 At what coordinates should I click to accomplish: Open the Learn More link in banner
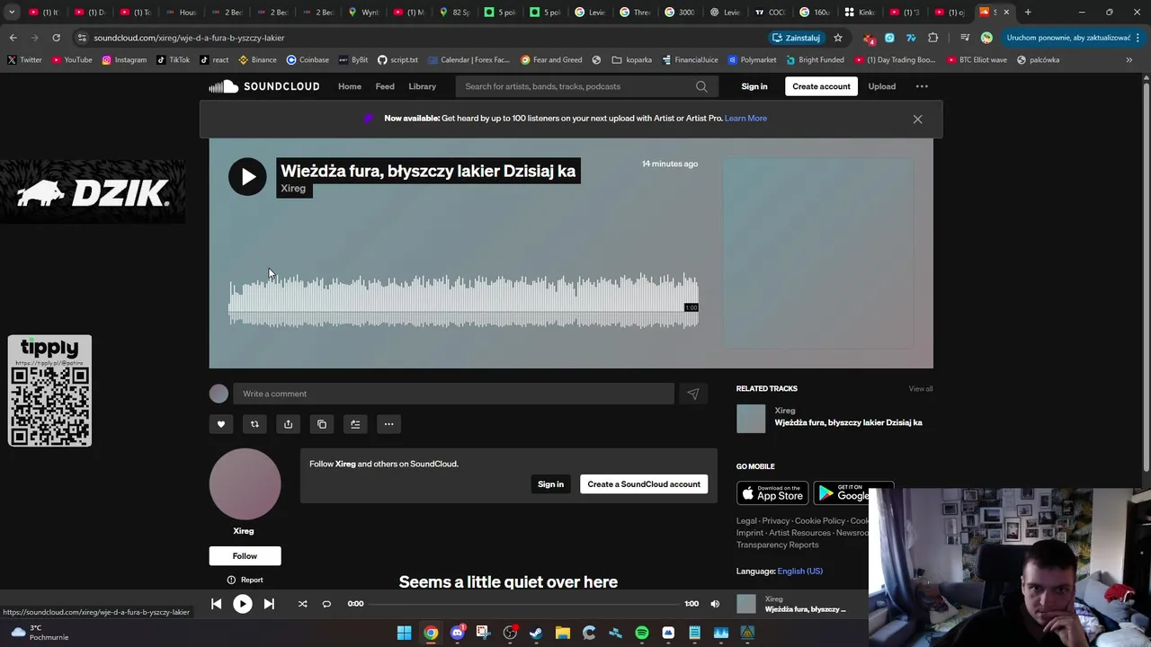point(745,119)
